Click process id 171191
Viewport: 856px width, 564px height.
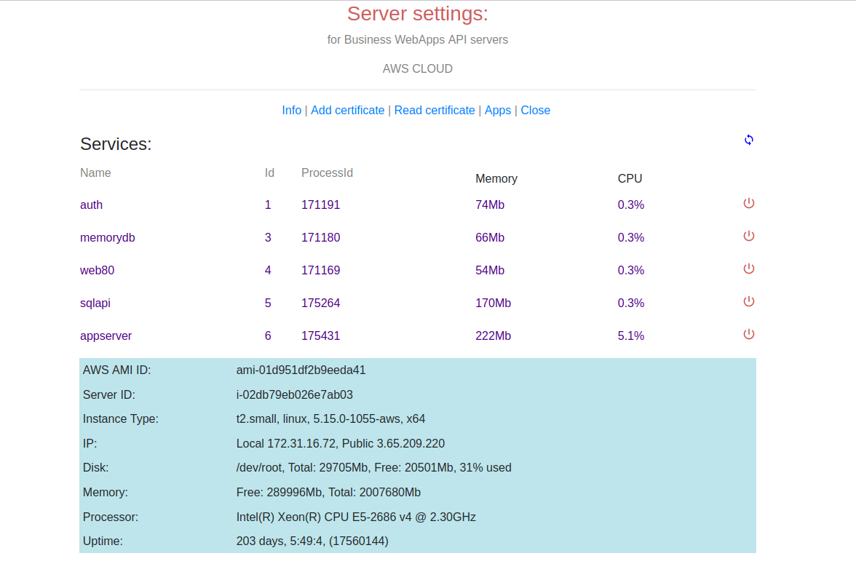pyautogui.click(x=320, y=204)
